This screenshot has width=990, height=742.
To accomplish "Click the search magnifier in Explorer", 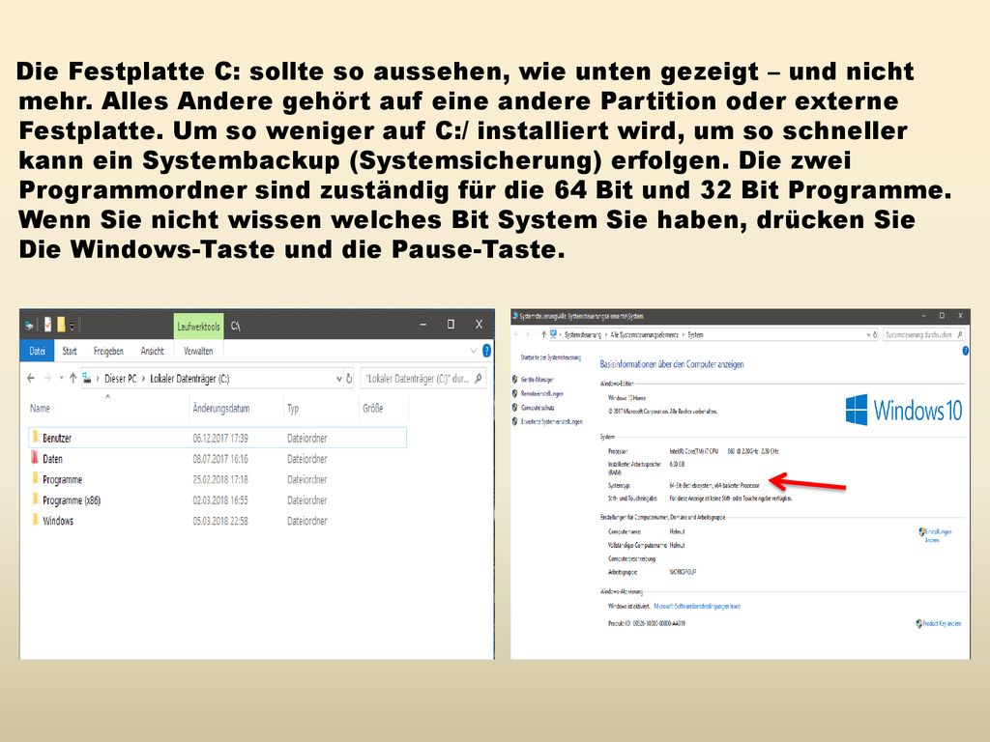I will [x=479, y=379].
